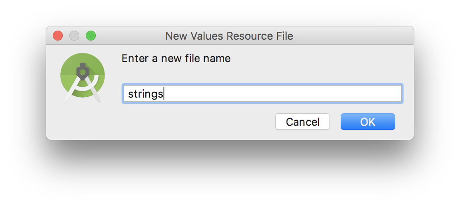Click the "Enter a new file name" label
Screen dimensions: 460x206
point(176,58)
